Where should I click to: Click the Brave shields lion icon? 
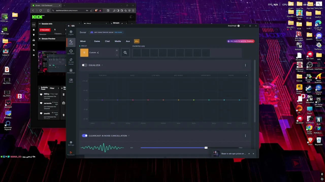96,10
